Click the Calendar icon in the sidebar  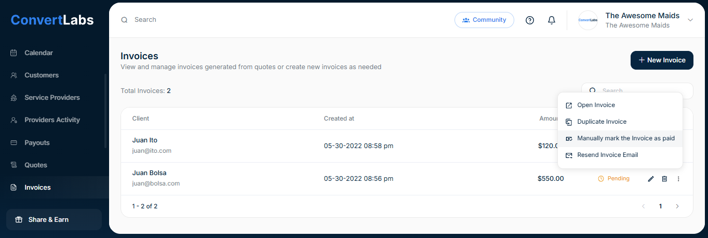[14, 53]
